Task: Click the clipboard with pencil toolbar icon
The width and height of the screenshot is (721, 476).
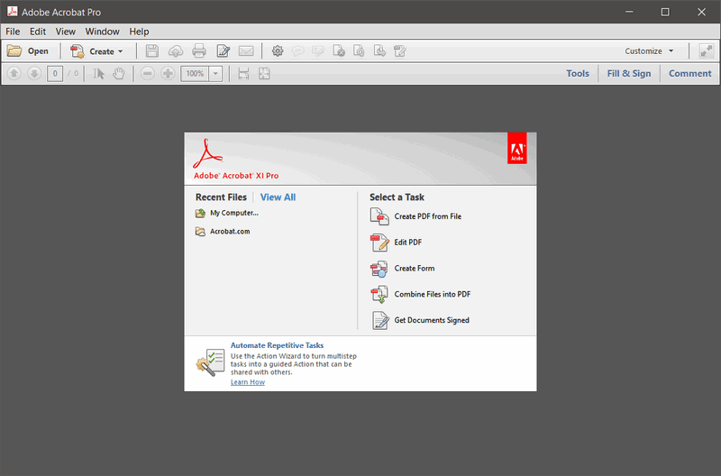Action: tap(400, 51)
